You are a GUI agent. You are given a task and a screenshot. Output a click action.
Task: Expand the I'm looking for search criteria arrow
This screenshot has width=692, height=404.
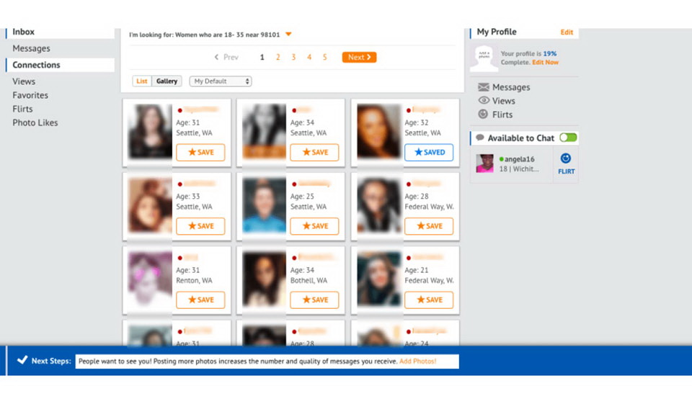(x=288, y=35)
